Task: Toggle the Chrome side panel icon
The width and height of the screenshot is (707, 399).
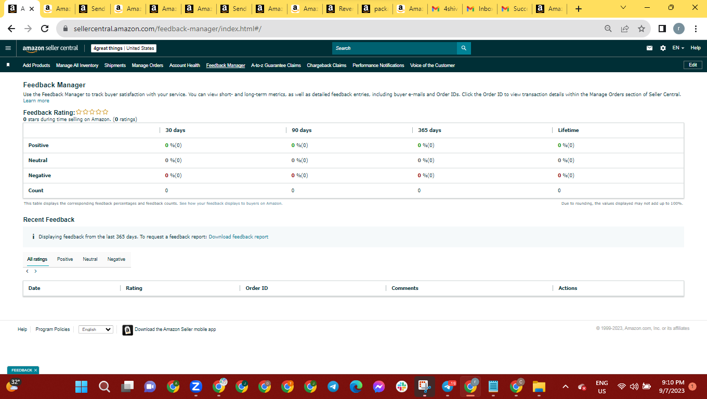Action: 662,29
